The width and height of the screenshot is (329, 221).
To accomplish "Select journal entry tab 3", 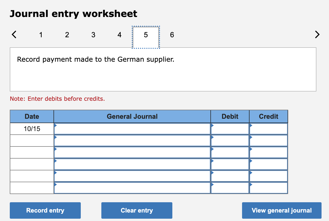I will click(x=93, y=34).
